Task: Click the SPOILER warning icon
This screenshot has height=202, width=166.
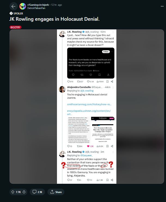Action: 11,13
